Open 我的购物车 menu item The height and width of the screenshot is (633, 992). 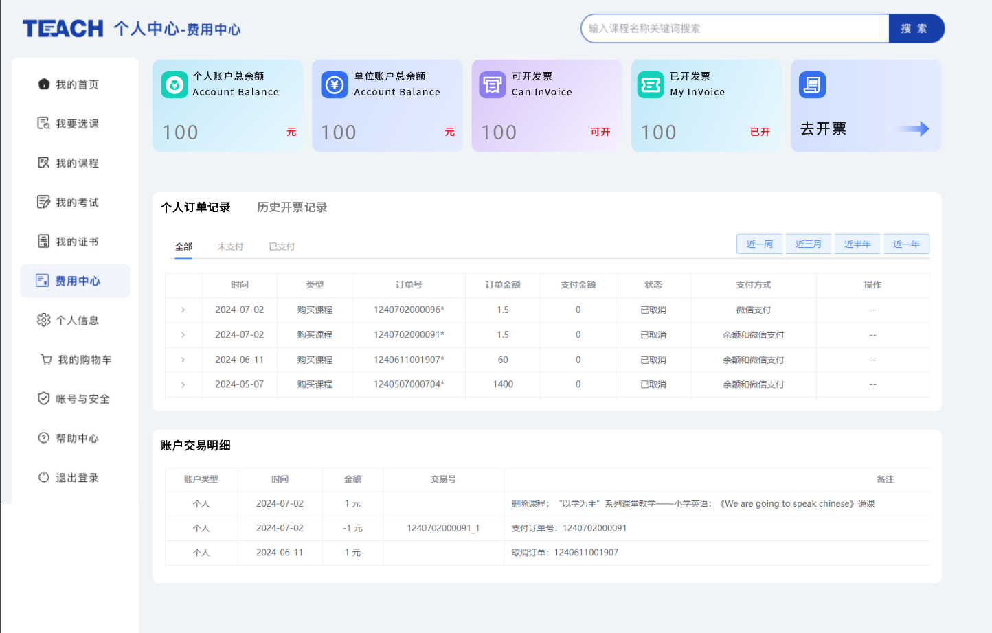click(x=84, y=360)
